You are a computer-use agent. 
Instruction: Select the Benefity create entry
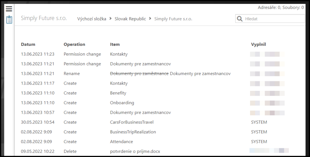point(118,93)
